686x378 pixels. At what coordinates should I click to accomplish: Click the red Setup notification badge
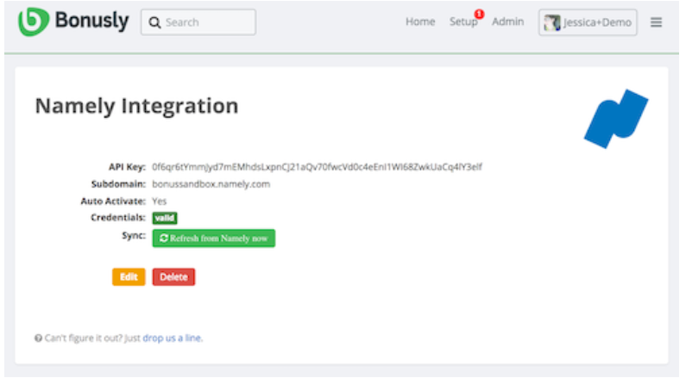click(480, 15)
